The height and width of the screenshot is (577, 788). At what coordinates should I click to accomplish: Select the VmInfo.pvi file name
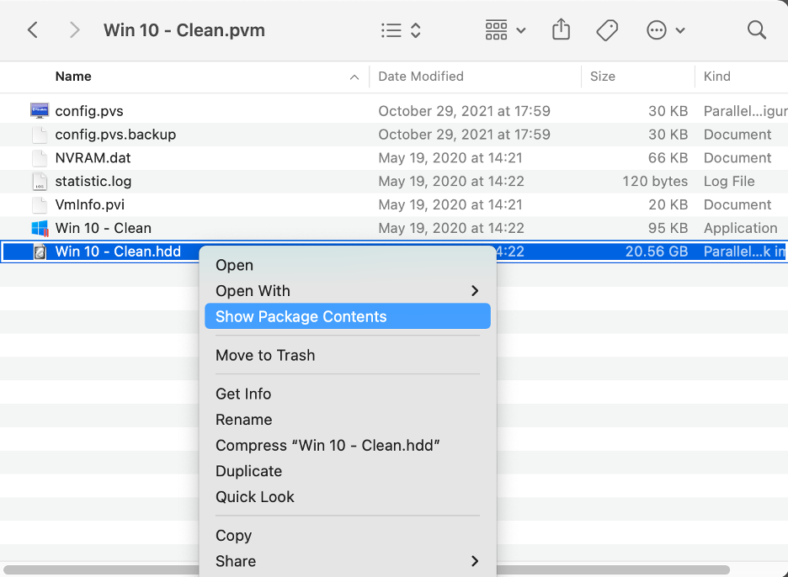click(90, 204)
